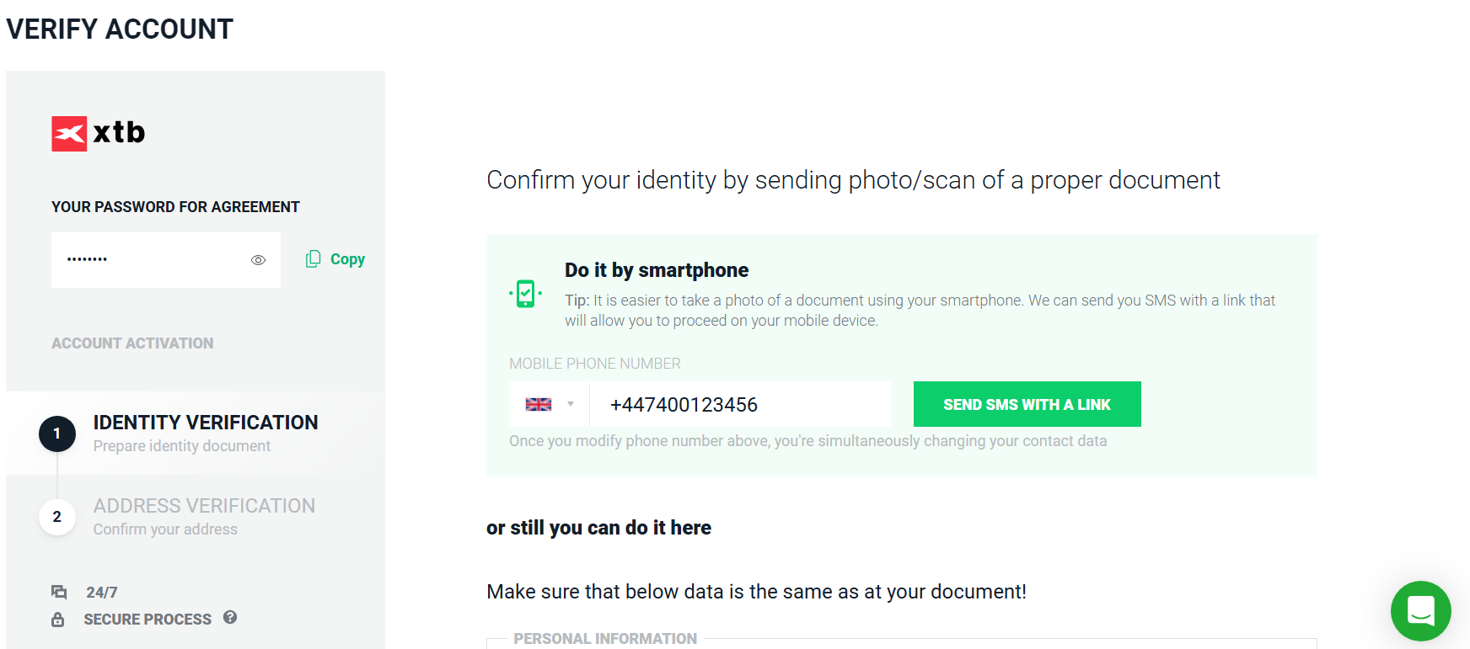Click the mobile phone number field
This screenshot has height=649, width=1470.
[x=739, y=405]
